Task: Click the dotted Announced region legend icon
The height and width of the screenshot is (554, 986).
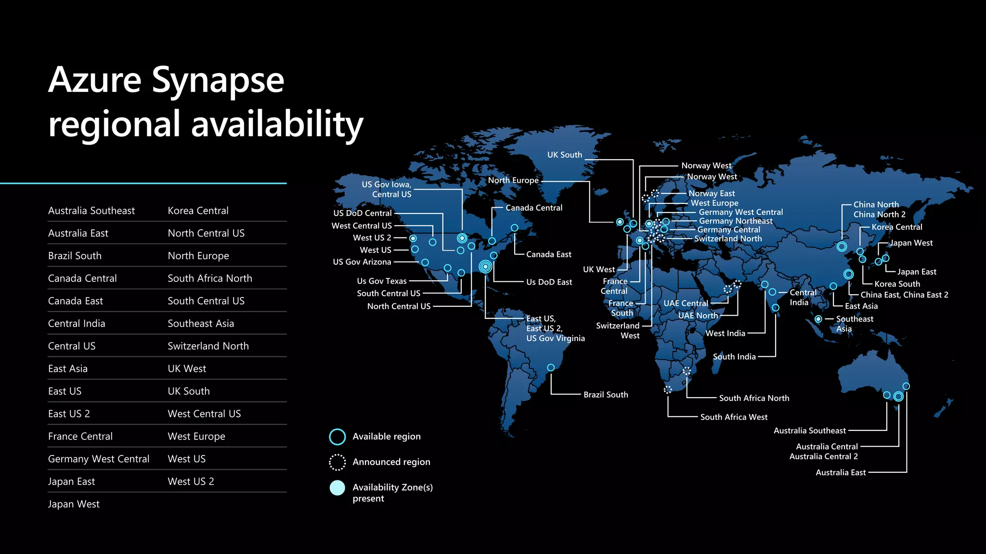Action: [337, 462]
